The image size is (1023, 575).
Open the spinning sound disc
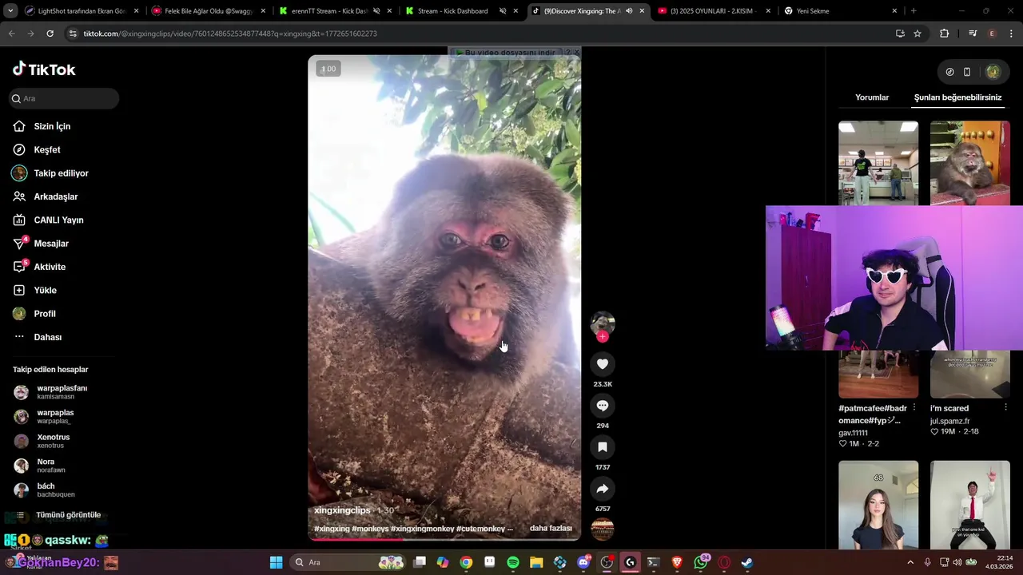coord(603,529)
